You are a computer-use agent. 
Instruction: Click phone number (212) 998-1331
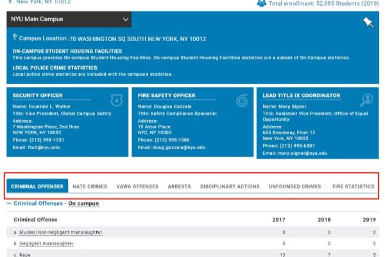47,140
